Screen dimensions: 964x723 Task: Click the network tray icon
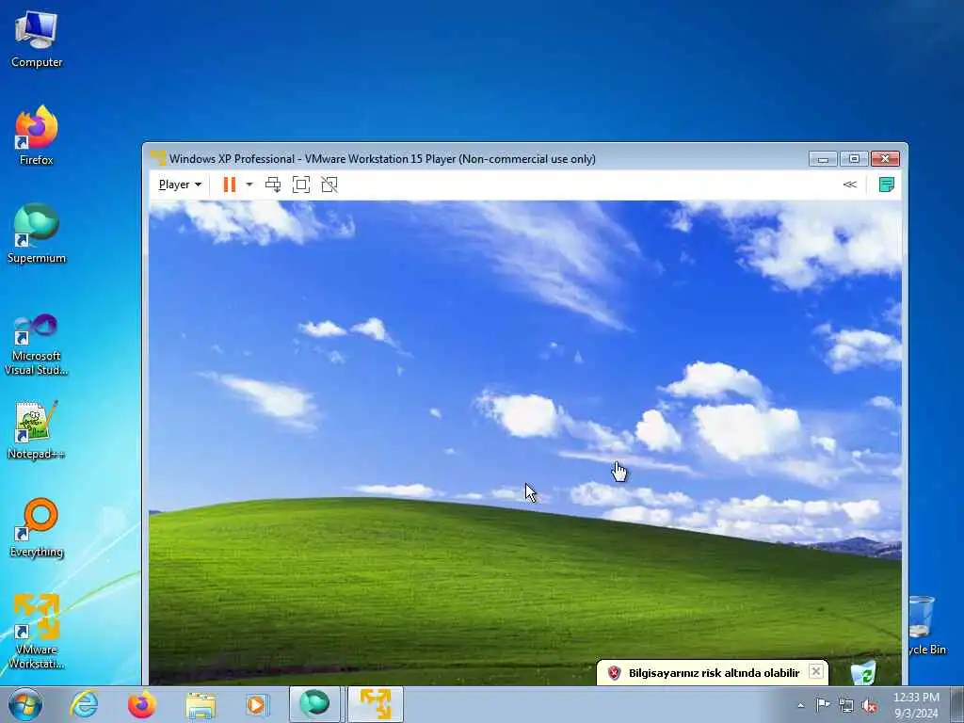click(x=846, y=706)
